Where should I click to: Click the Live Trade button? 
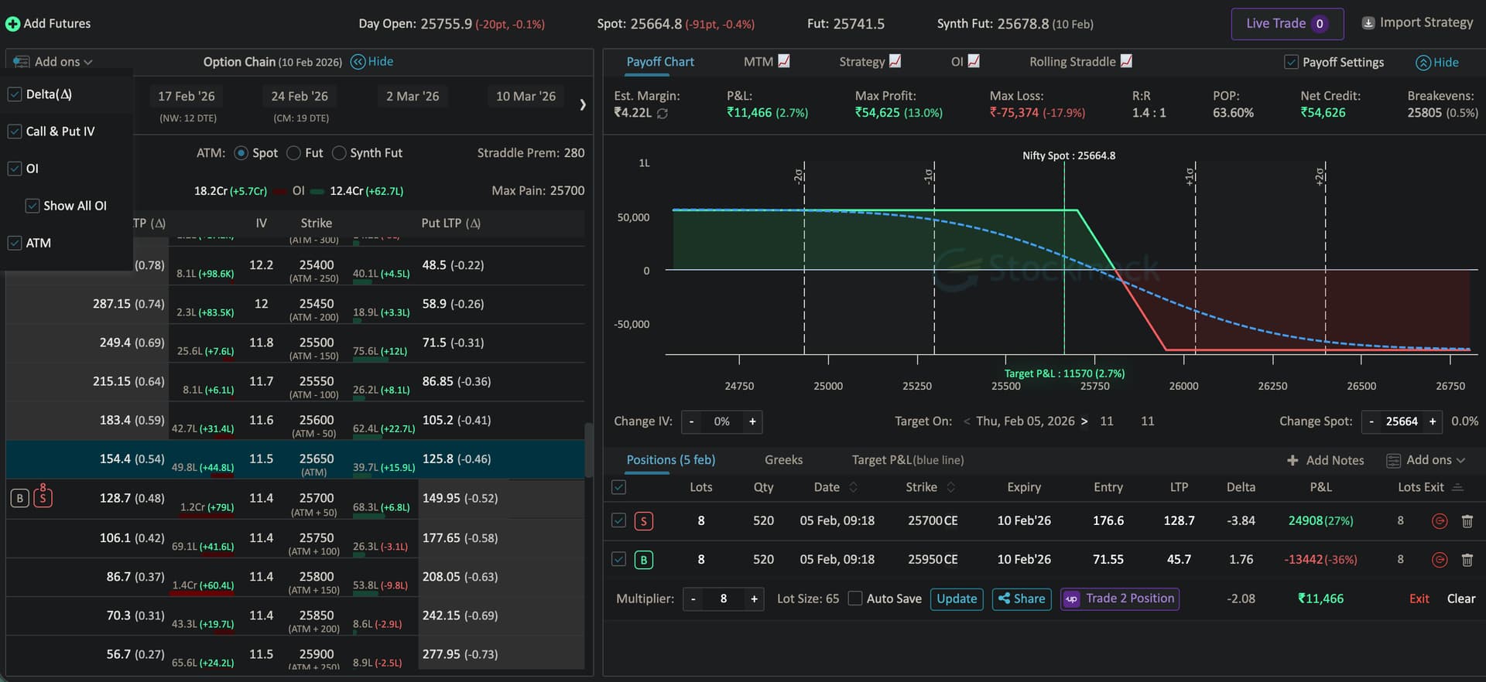point(1286,24)
